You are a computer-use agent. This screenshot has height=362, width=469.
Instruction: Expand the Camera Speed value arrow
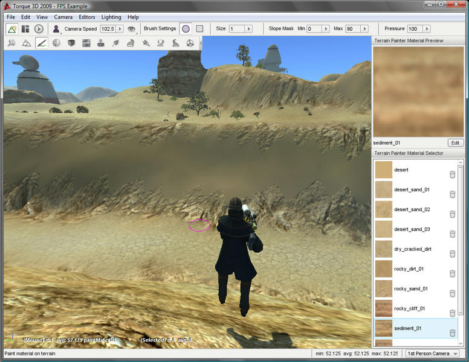[x=119, y=28]
